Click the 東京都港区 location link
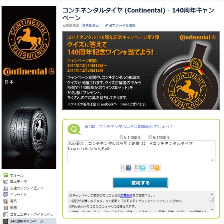The width and height of the screenshot is (224, 224). [91, 25]
